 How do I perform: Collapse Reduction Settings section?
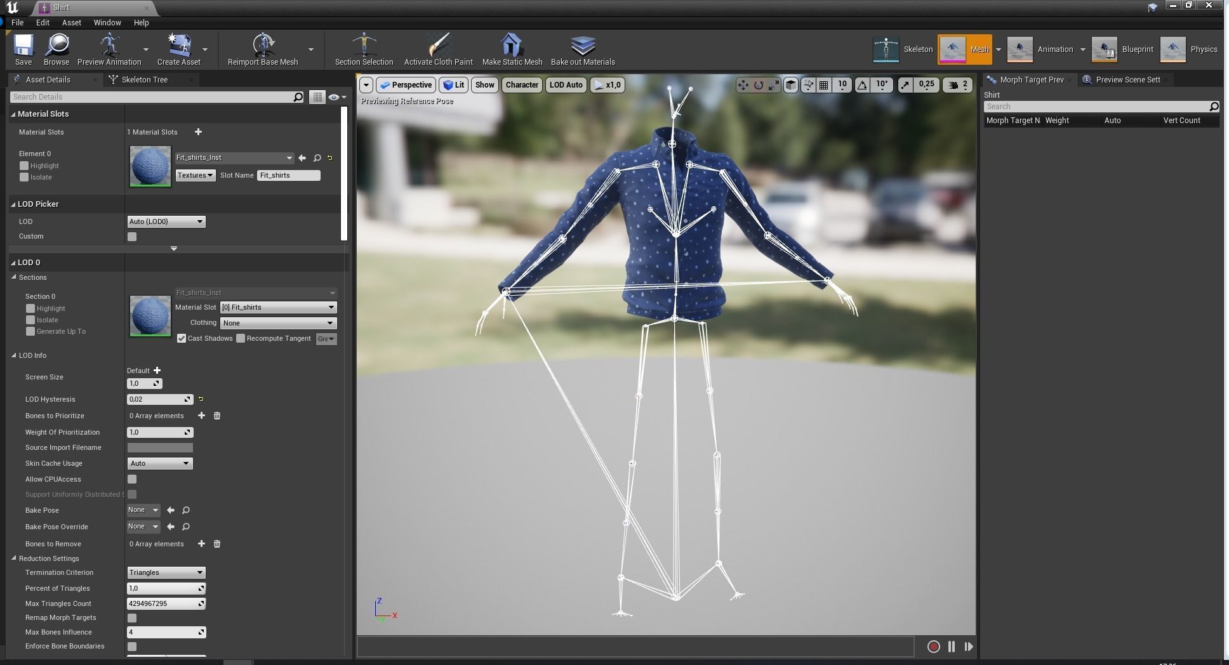tap(13, 558)
